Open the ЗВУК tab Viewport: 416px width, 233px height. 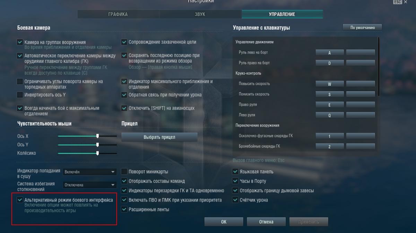(x=200, y=14)
